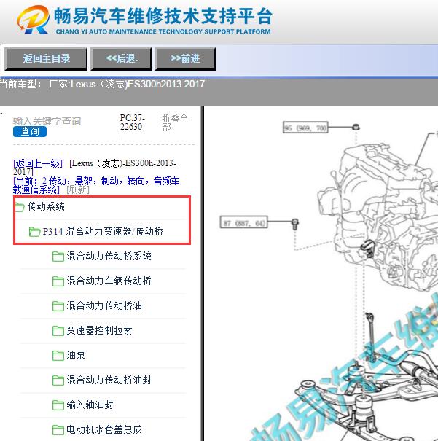Viewport: 438px width, 441px height.
Task: Click folder icon beside 混合动力传动桥油
Action: point(58,305)
